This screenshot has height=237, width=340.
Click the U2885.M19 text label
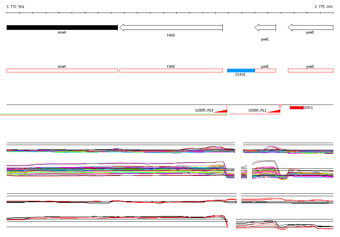(204, 110)
